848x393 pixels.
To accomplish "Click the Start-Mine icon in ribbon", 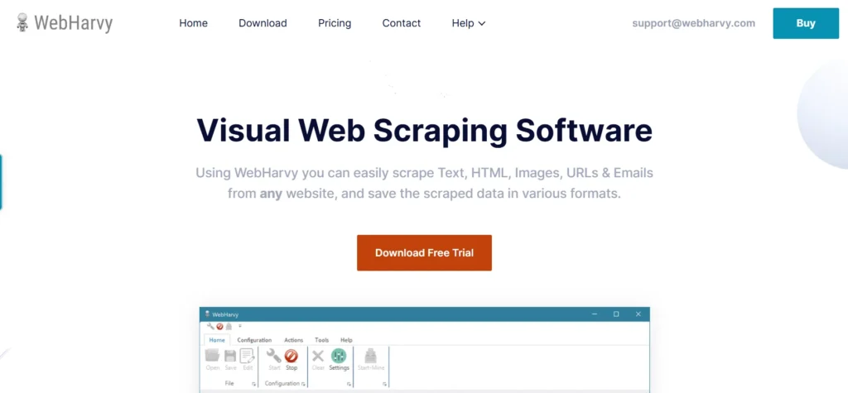I will click(370, 356).
